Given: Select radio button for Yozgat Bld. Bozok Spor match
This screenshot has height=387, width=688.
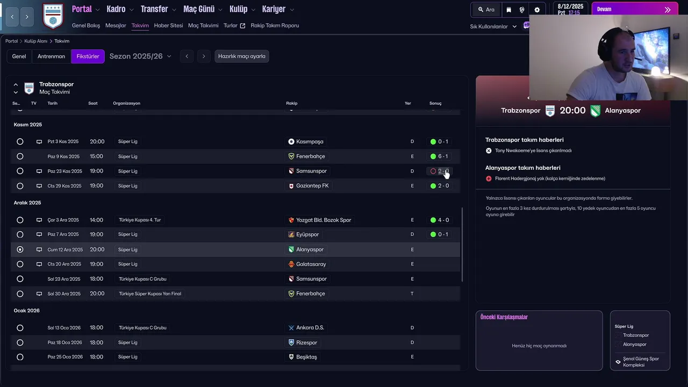Looking at the screenshot, I should pos(20,220).
